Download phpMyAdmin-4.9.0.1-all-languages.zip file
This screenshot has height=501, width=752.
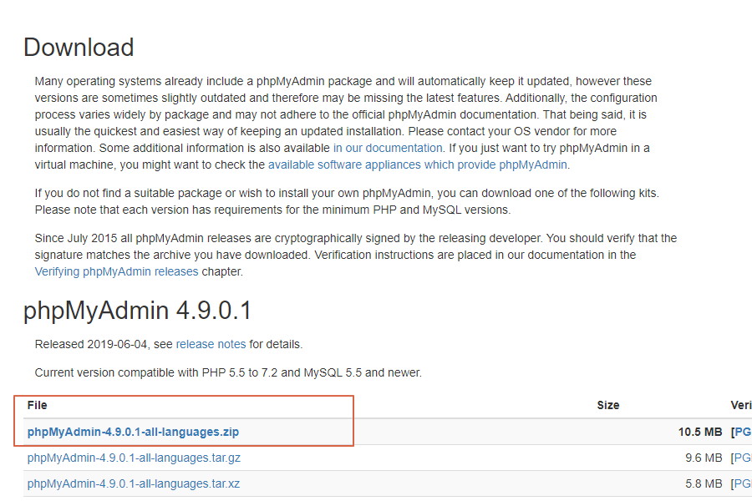tap(133, 432)
